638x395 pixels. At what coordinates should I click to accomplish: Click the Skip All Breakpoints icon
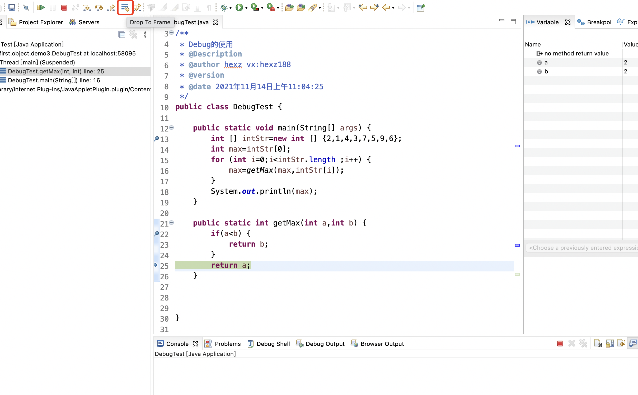pos(26,7)
